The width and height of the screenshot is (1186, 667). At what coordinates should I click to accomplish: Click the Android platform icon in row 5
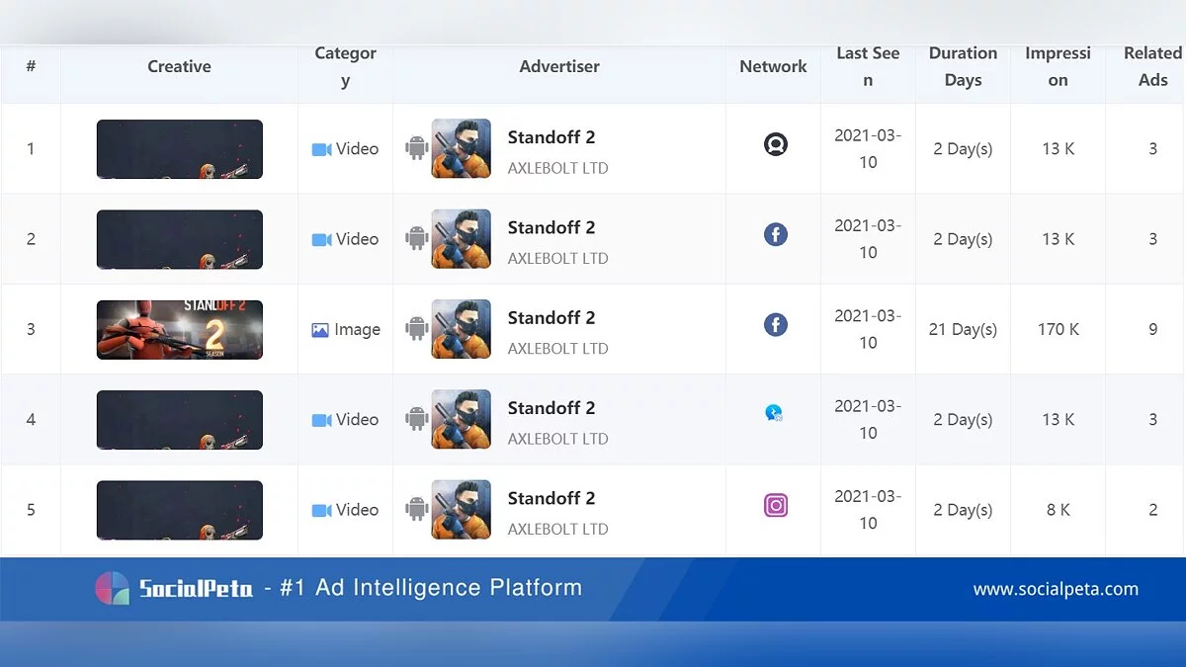pyautogui.click(x=416, y=509)
